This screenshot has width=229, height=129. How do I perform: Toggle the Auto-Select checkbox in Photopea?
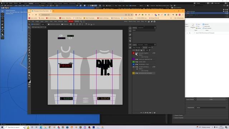(x=32, y=24)
